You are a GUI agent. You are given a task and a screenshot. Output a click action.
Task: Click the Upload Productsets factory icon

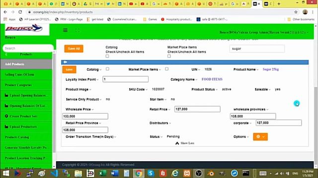point(6,127)
